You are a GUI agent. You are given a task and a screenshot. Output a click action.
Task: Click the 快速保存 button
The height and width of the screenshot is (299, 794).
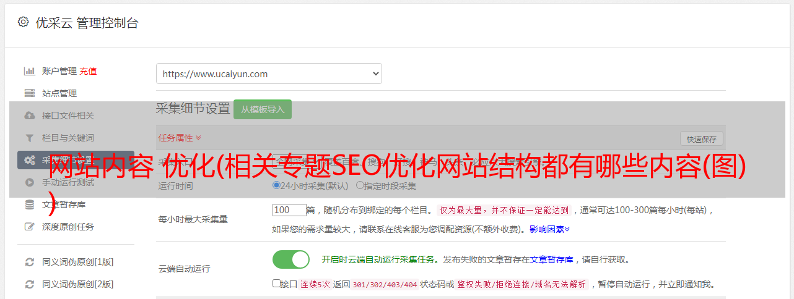(x=701, y=139)
